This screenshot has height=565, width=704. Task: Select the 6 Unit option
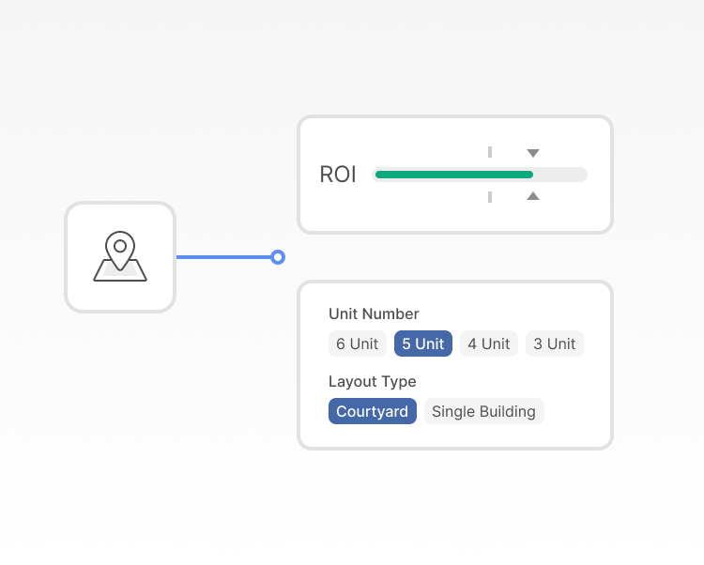tap(358, 344)
